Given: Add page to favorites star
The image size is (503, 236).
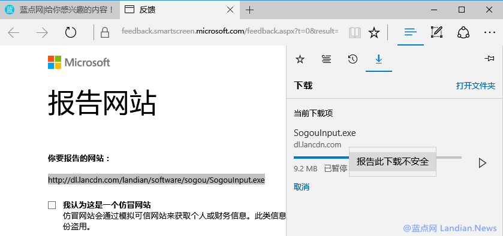Looking at the screenshot, I should click(374, 32).
